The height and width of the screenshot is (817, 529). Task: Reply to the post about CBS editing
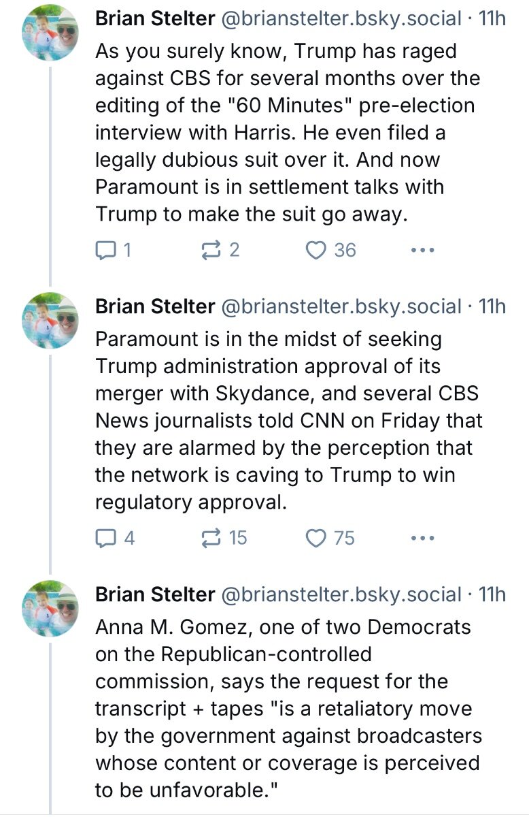point(113,251)
